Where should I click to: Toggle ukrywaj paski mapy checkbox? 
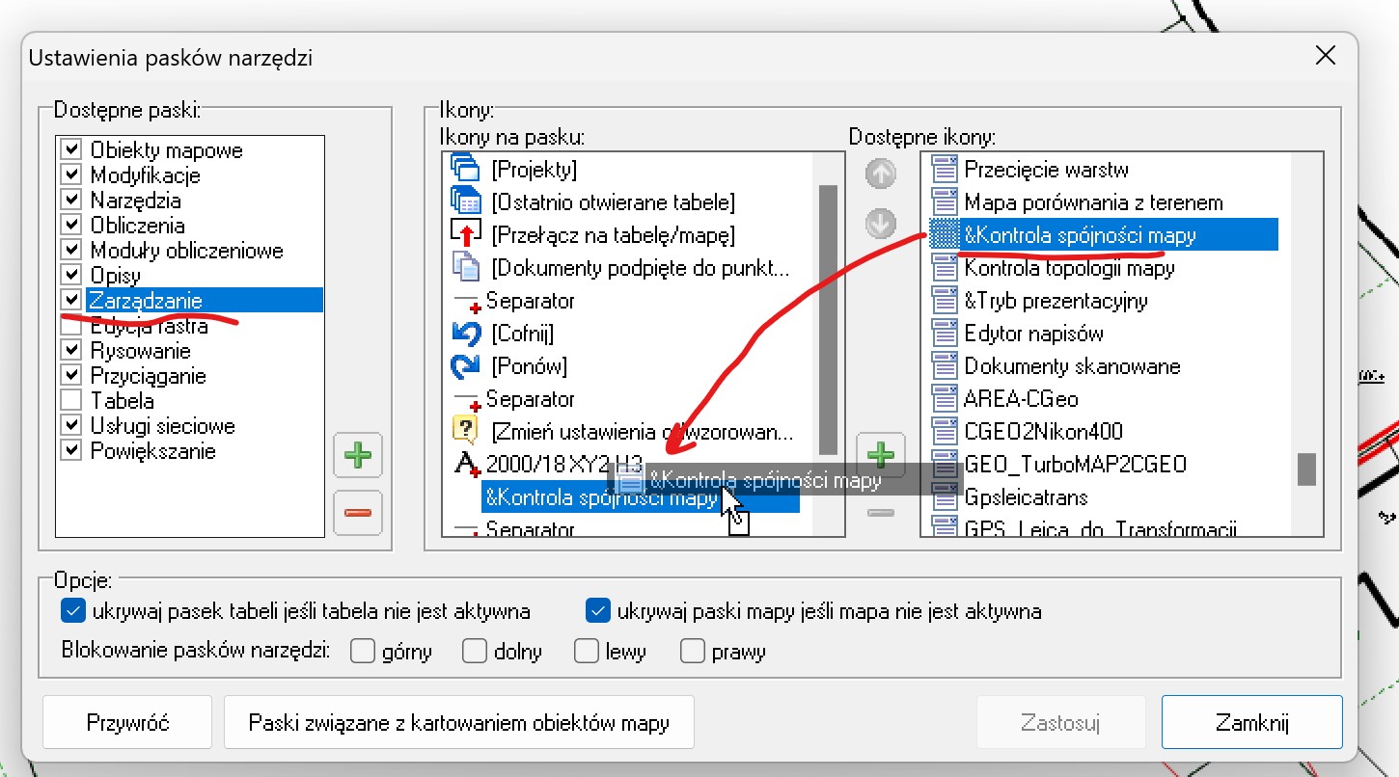pos(598,611)
